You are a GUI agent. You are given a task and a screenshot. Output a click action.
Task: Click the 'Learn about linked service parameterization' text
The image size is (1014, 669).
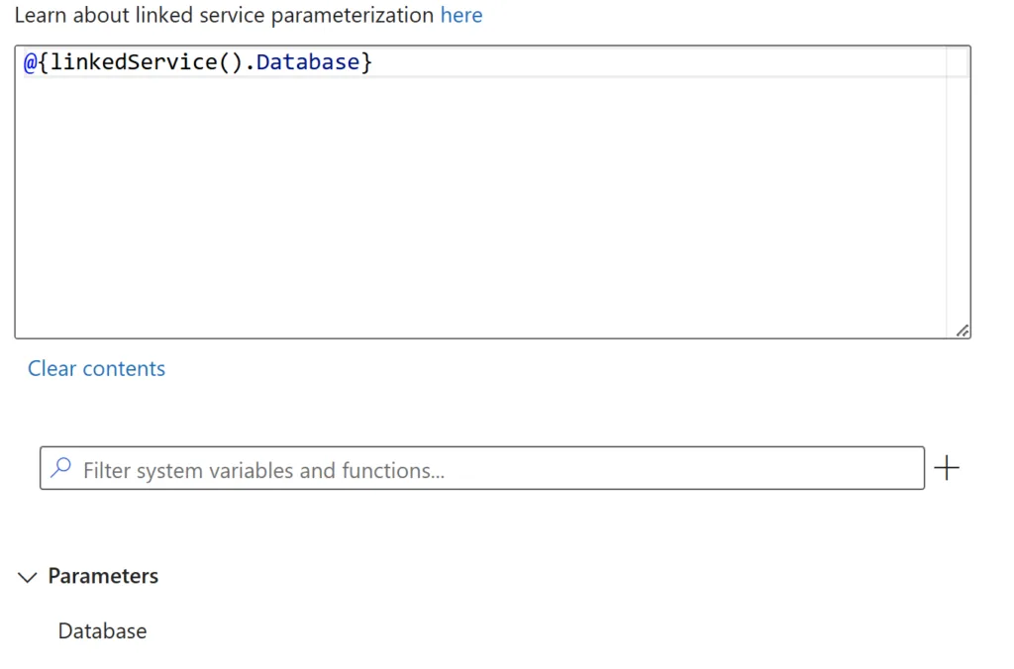[x=224, y=15]
